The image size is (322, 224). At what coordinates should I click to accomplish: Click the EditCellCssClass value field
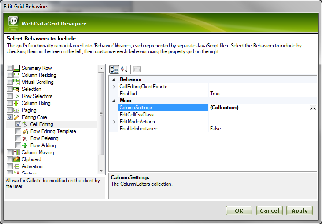(x=263, y=115)
